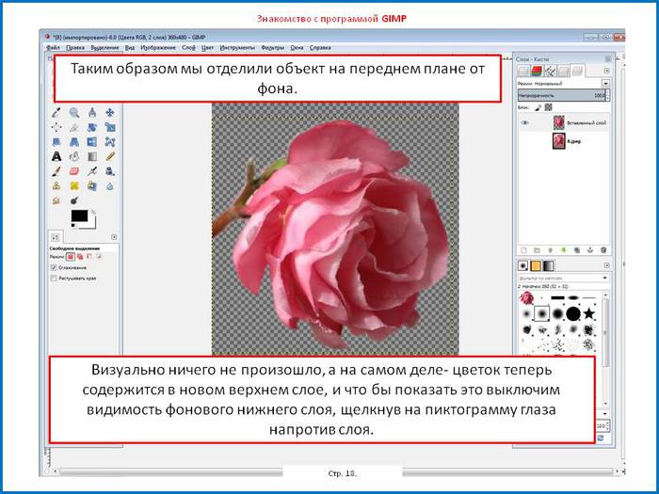Switch to the Gradients tab in brushes dock
Viewport: 659px width, 494px height.
[549, 266]
